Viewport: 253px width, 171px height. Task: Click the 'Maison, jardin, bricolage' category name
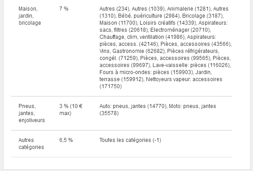[x=30, y=16]
